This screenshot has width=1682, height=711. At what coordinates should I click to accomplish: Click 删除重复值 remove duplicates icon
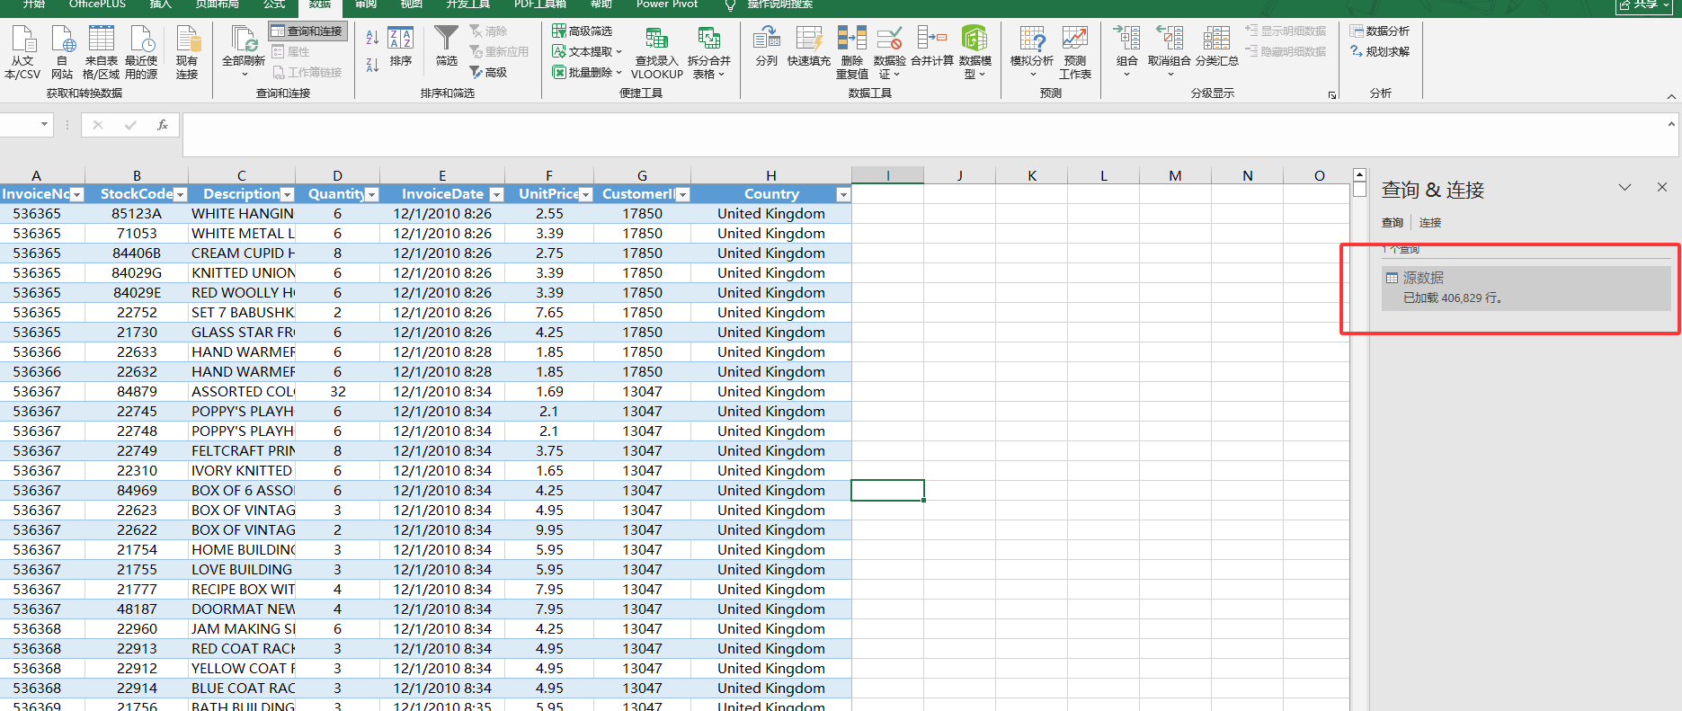pyautogui.click(x=852, y=52)
